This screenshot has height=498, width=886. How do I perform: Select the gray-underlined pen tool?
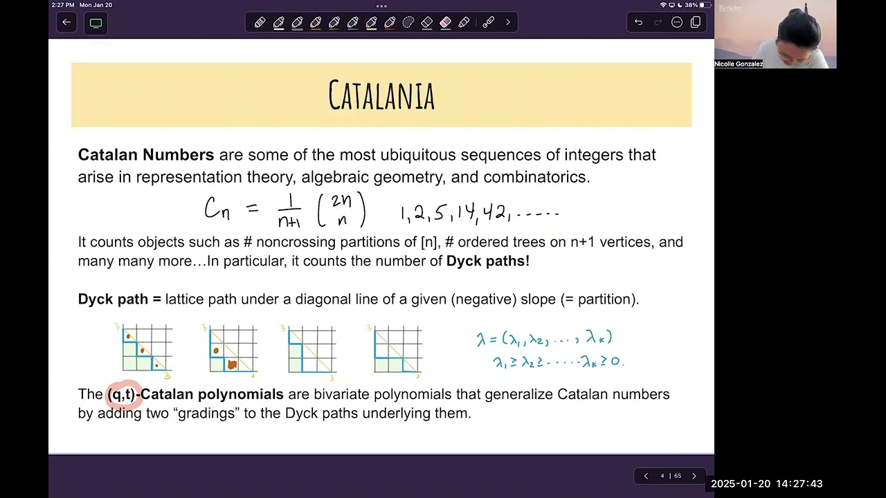[297, 23]
